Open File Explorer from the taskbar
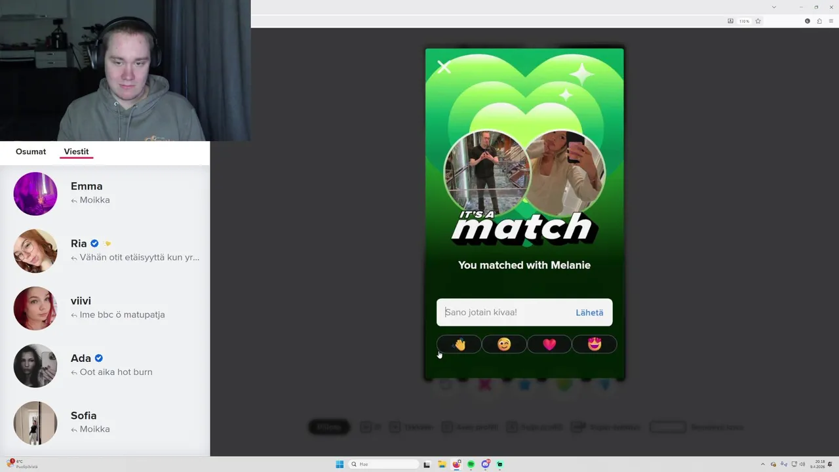This screenshot has width=839, height=472. pos(442,464)
